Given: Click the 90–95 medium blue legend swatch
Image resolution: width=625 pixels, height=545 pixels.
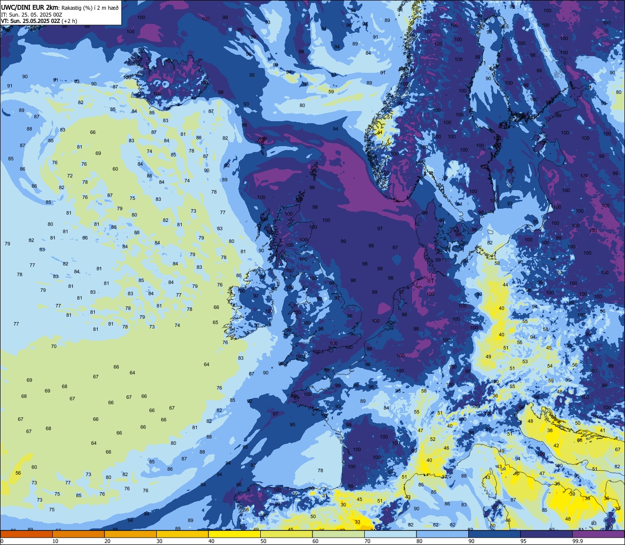Looking at the screenshot, I should click(494, 534).
